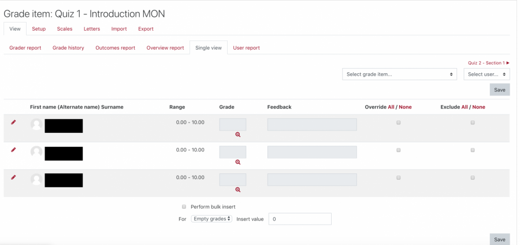Open the Select grade item dropdown
Screen dimensions: 520x245
pos(399,75)
